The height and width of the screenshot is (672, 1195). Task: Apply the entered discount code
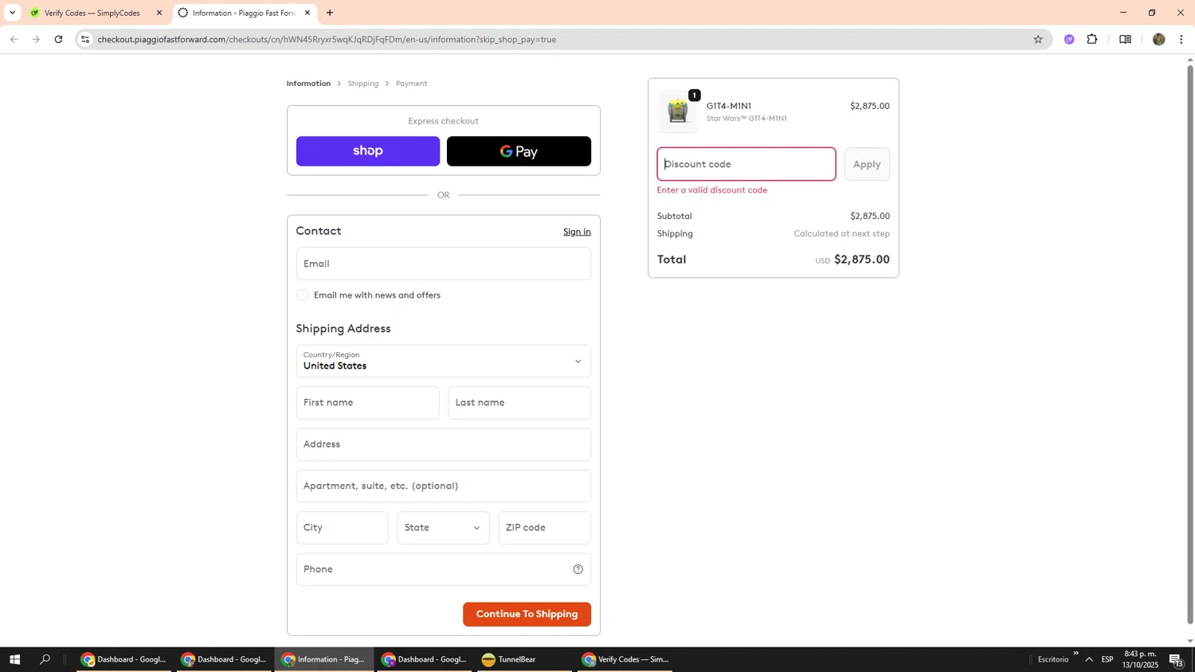pos(867,164)
